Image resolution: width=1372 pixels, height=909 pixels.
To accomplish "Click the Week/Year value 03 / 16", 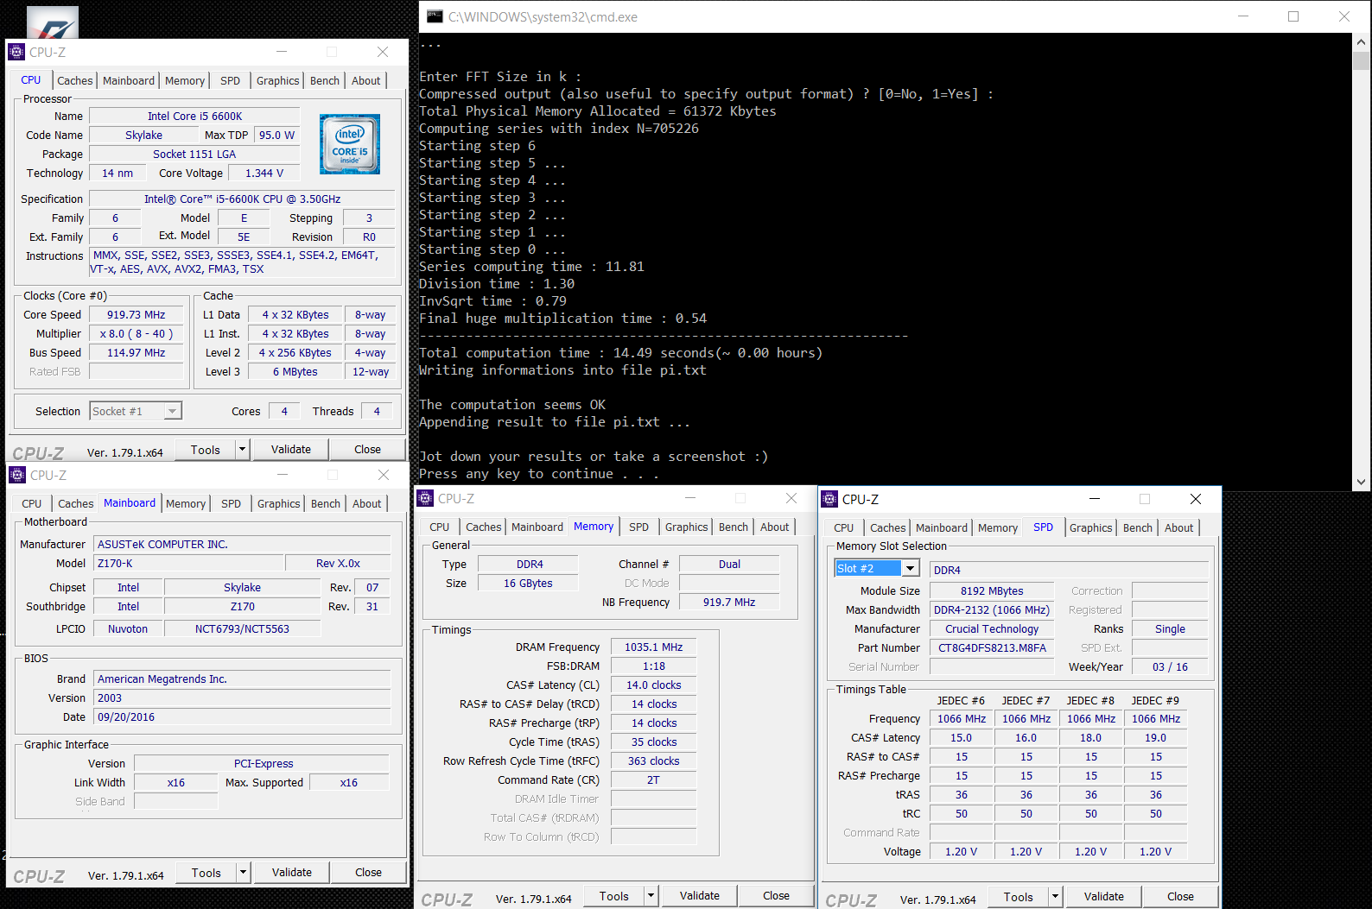I will tap(1170, 667).
